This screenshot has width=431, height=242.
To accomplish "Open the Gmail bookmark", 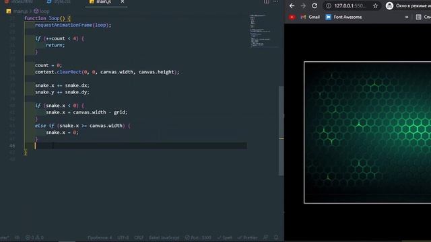I will tap(310, 17).
